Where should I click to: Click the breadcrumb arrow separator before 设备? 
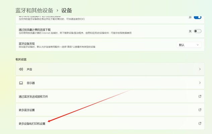pos(57,11)
